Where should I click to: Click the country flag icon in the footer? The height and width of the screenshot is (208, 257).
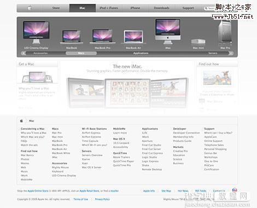pyautogui.click(x=235, y=190)
